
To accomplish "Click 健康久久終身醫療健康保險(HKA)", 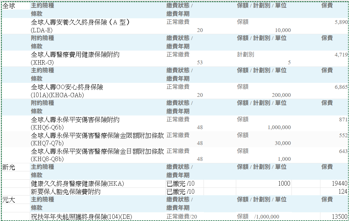I will coord(77,183).
